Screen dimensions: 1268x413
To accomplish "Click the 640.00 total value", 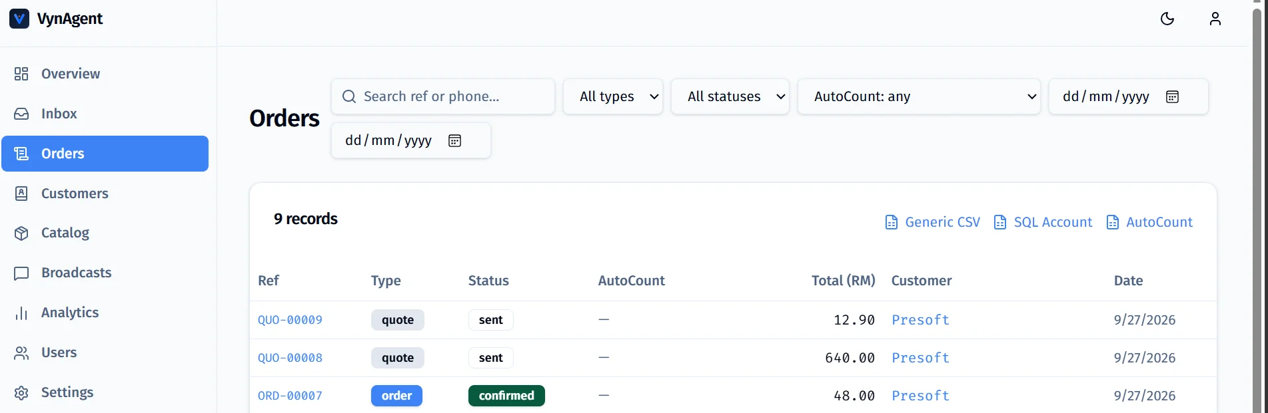I will tap(850, 358).
